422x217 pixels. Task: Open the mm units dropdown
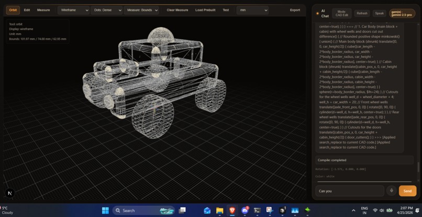tap(252, 10)
